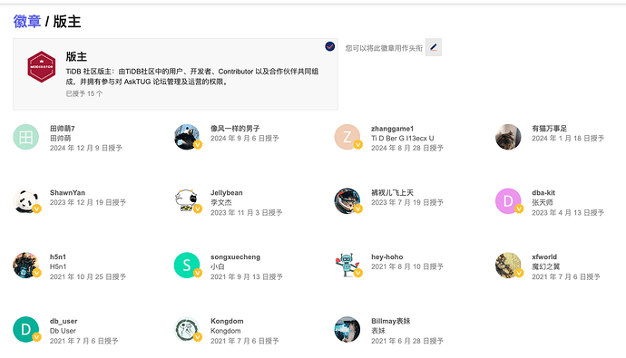The image size is (626, 358).
Task: Open the h5n1 username link
Action: (58, 256)
